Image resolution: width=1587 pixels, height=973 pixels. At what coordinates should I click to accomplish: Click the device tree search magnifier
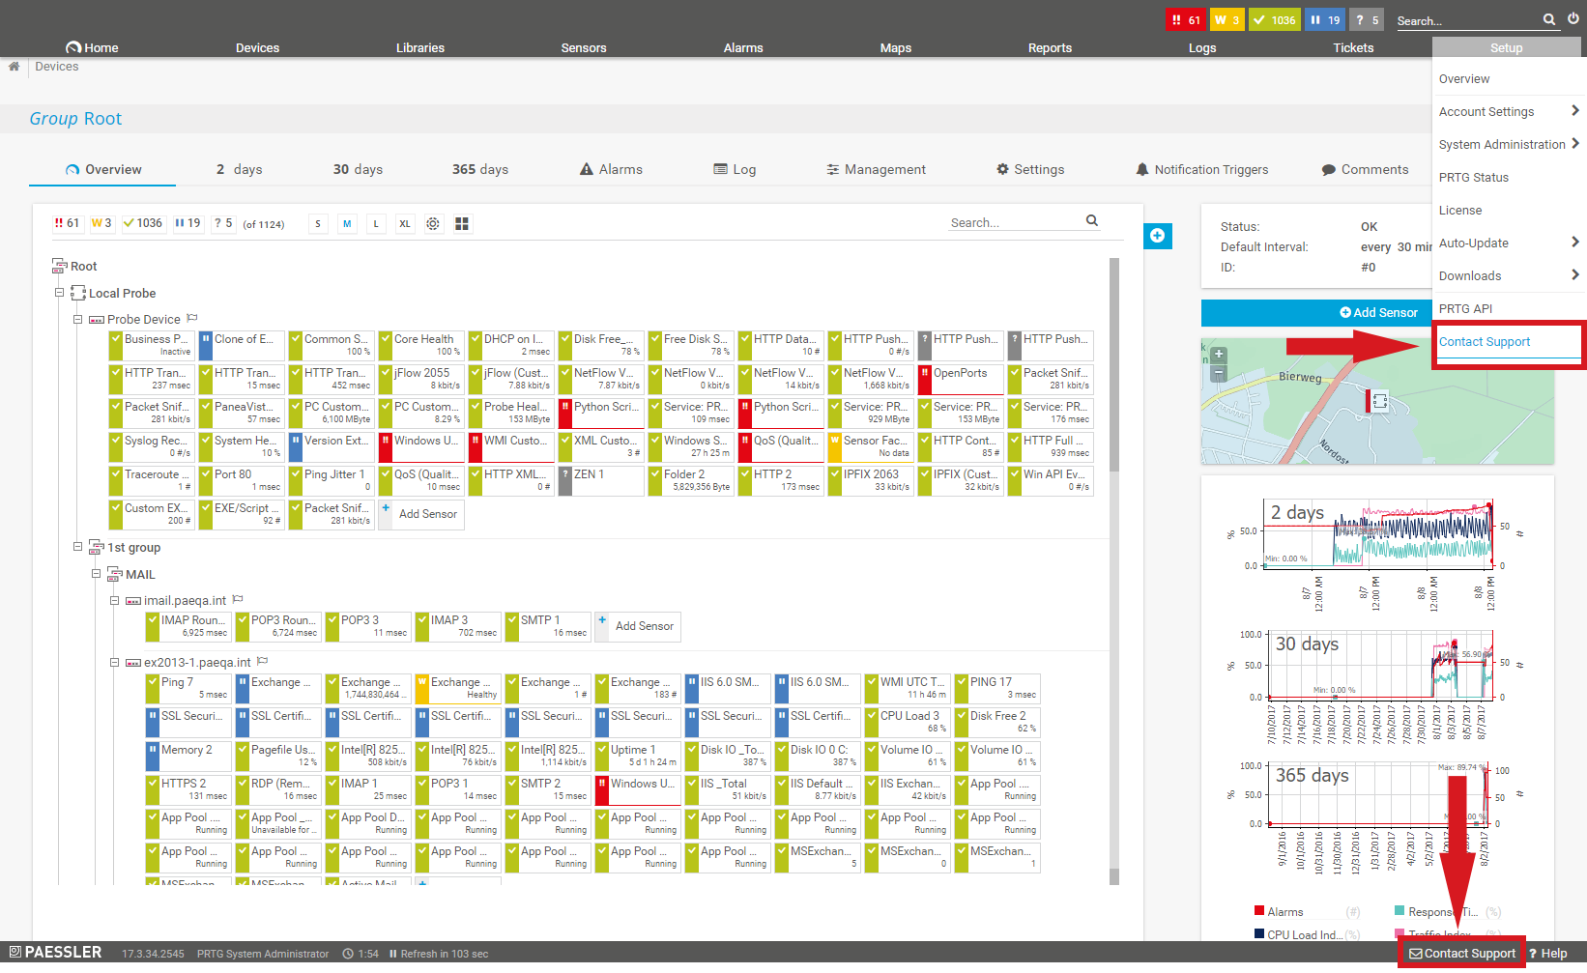pyautogui.click(x=1092, y=220)
